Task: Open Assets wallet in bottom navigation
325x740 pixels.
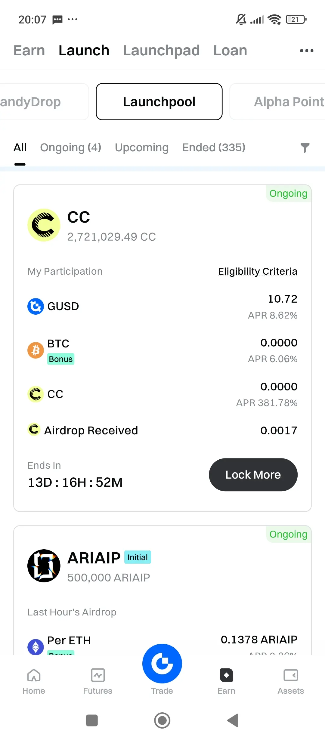Action: point(291,682)
